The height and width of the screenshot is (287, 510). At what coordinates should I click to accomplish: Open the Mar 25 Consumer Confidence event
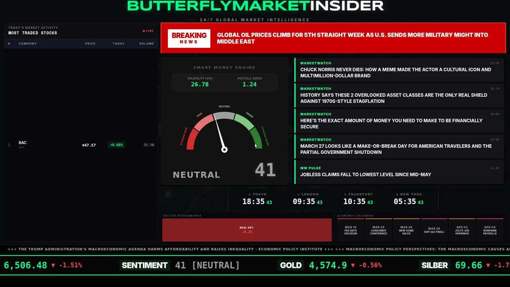(x=379, y=230)
